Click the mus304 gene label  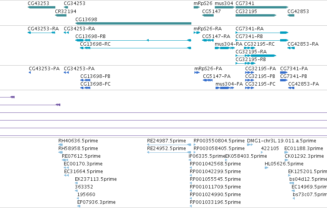(224, 3)
